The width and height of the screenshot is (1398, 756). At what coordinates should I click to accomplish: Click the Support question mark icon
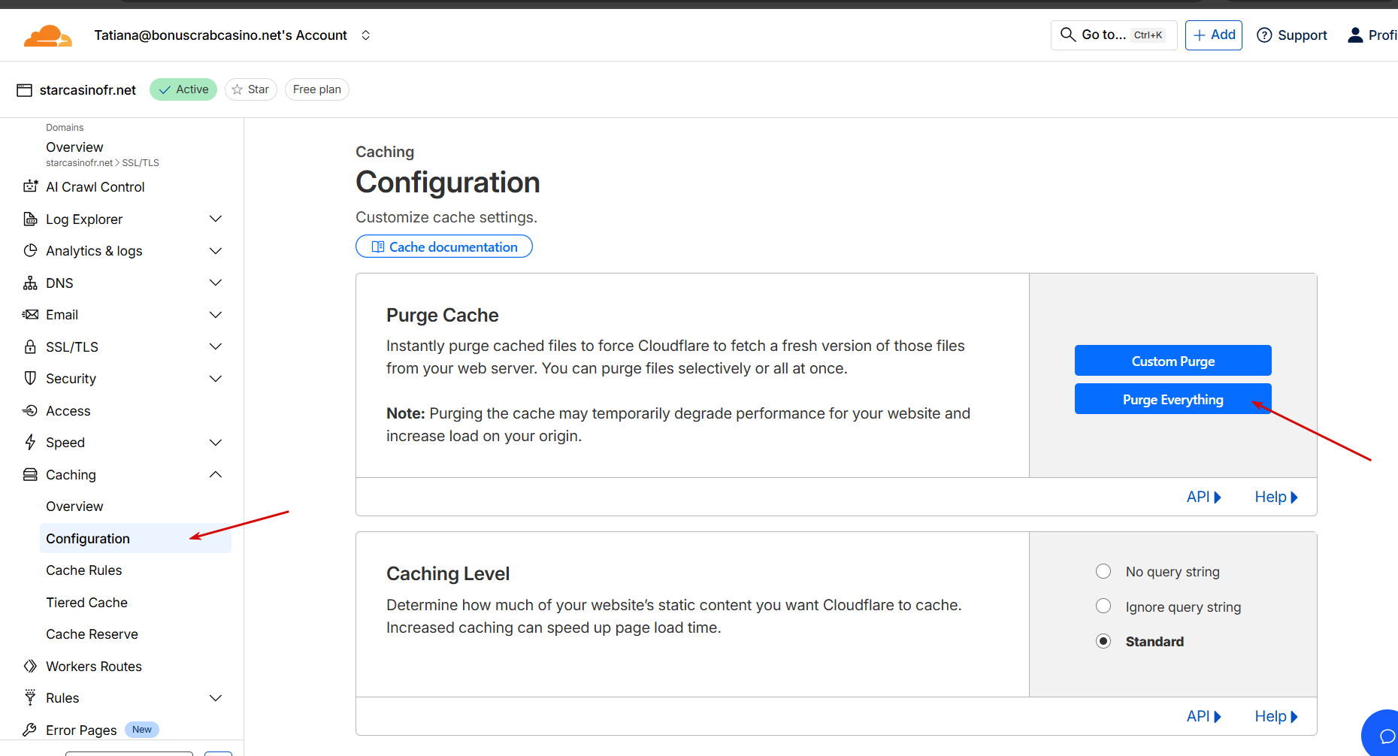click(x=1264, y=35)
